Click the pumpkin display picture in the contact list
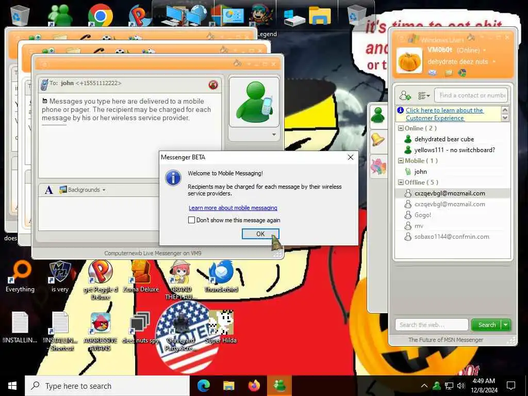Image resolution: width=528 pixels, height=396 pixels. click(x=409, y=61)
